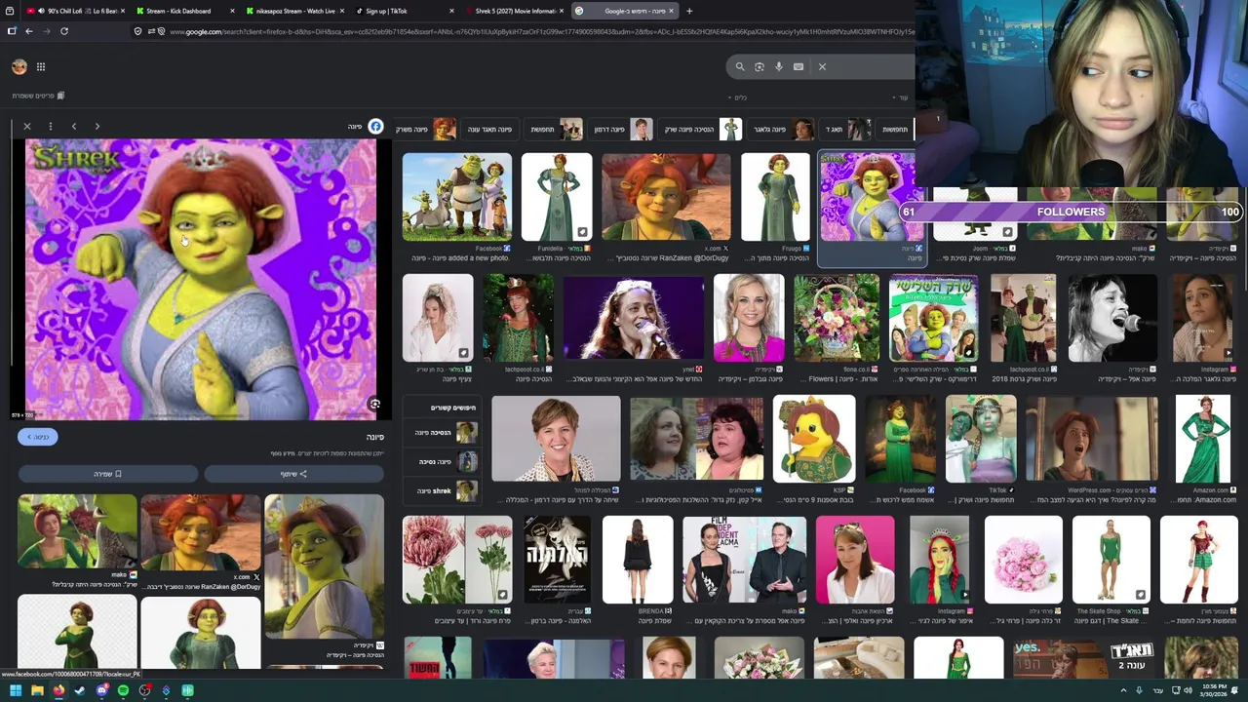Viewport: 1248px width, 702px height.
Task: Clear the search box with the X icon
Action: pos(822,66)
